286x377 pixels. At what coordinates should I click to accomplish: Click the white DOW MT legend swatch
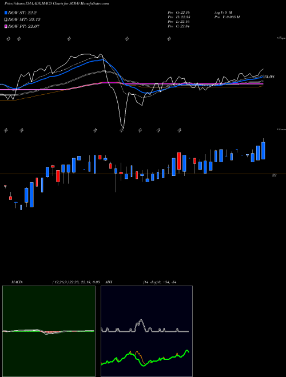tap(6, 20)
